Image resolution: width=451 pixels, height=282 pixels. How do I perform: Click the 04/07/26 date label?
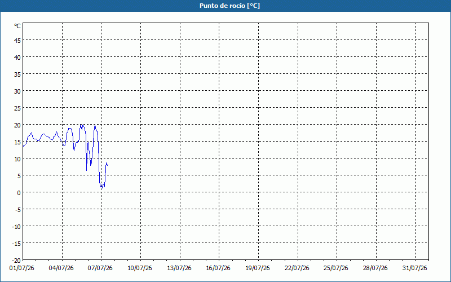coord(61,268)
